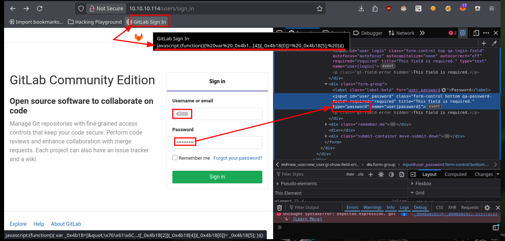Screen dimensions: 505x241
Task: Enable the CSS console filter
Action: (439, 208)
